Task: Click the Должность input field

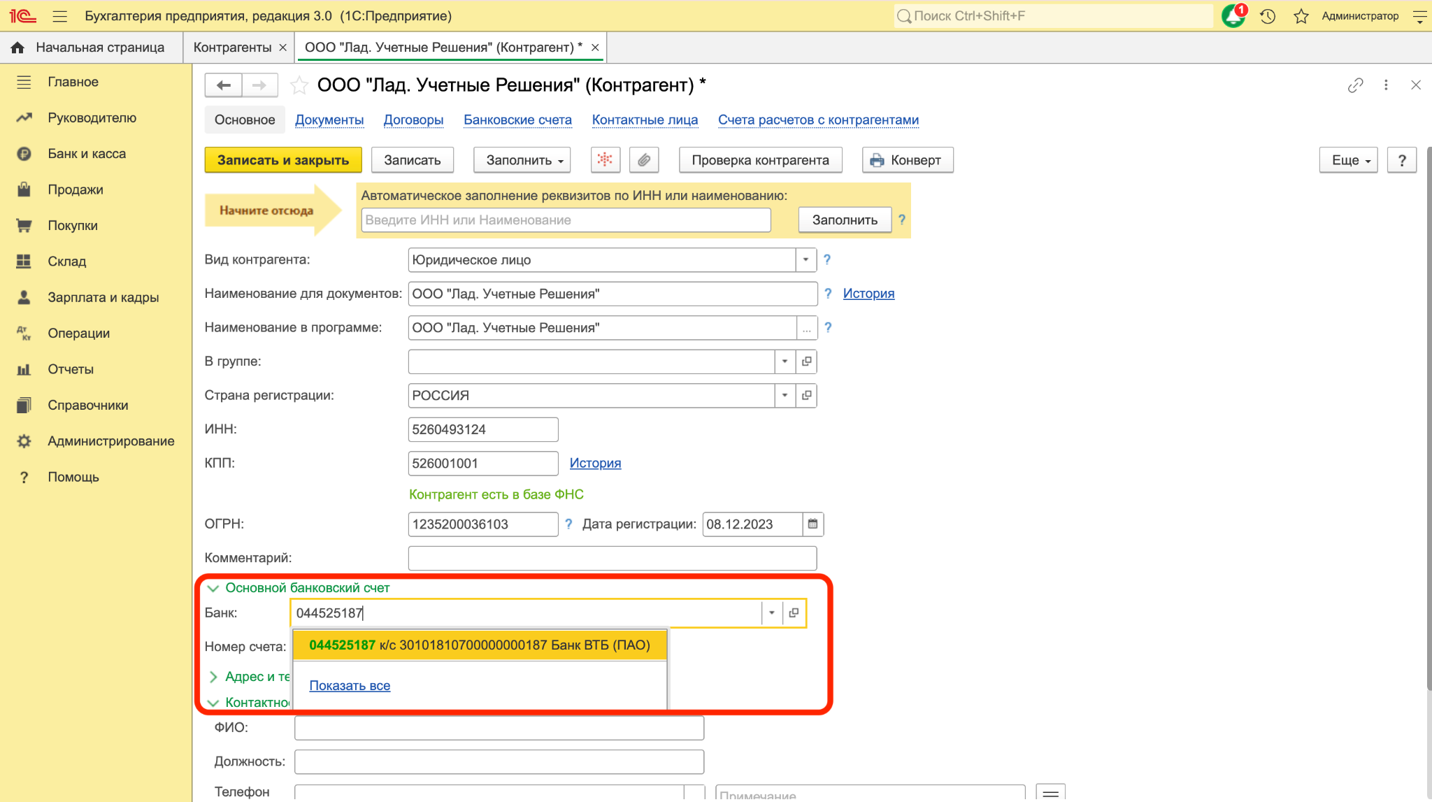Action: click(x=499, y=761)
